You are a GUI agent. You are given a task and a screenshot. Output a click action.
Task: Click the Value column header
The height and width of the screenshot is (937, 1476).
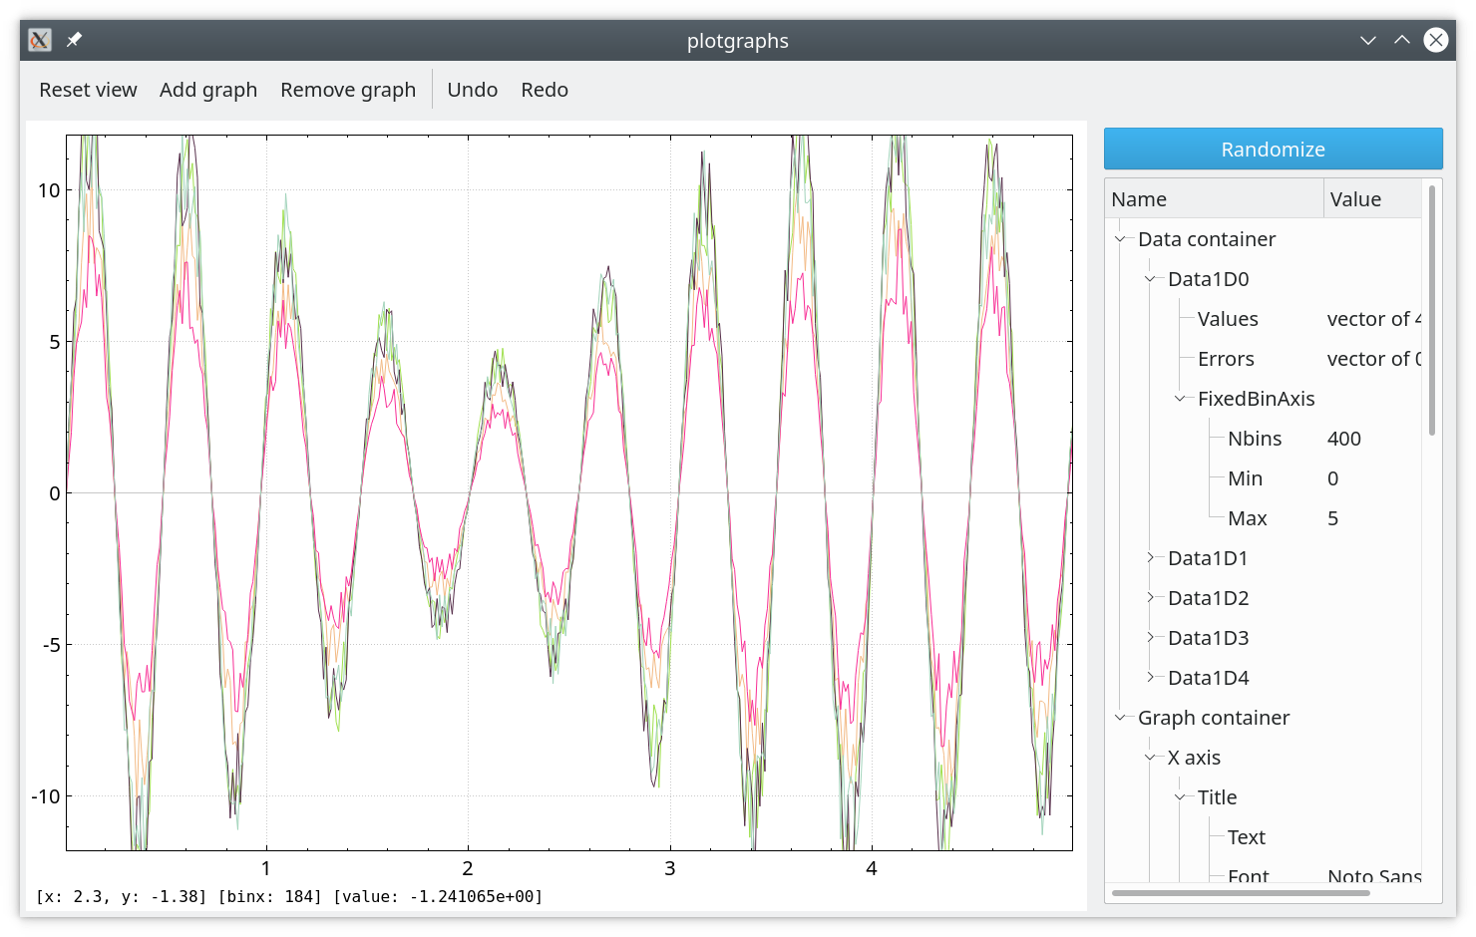click(1372, 198)
